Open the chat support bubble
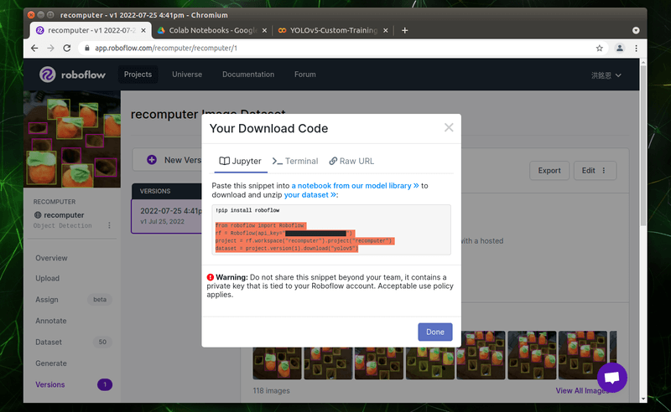This screenshot has height=412, width=671. pos(612,378)
